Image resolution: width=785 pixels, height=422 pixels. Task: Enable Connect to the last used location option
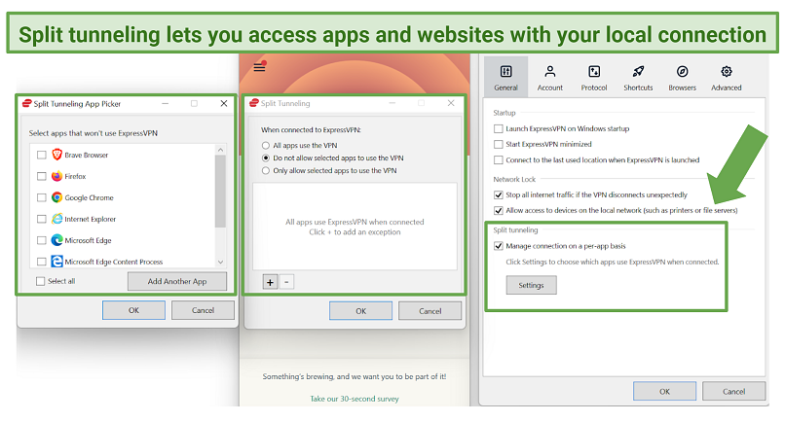coord(498,160)
